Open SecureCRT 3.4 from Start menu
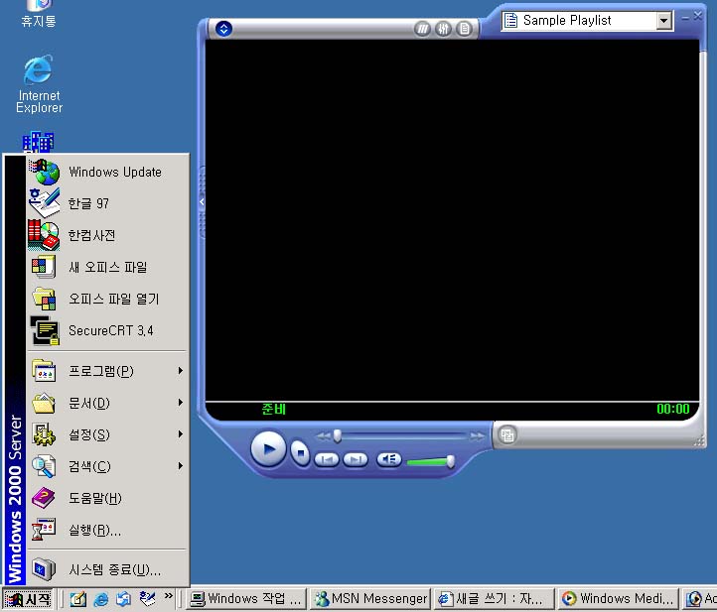This screenshot has width=717, height=612. pyautogui.click(x=110, y=330)
